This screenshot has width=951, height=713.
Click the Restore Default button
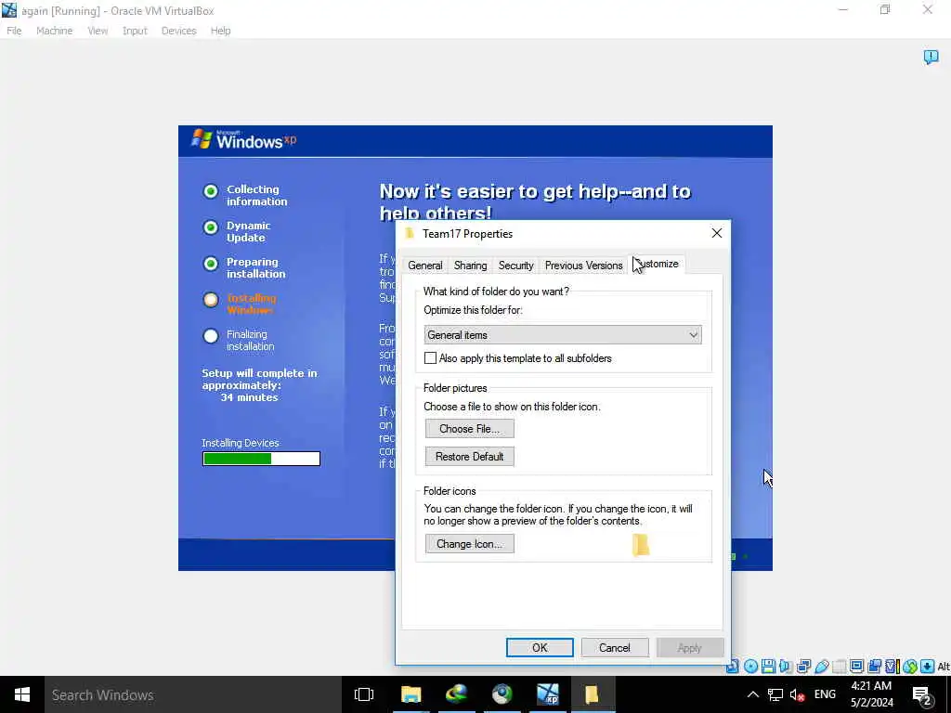469,457
